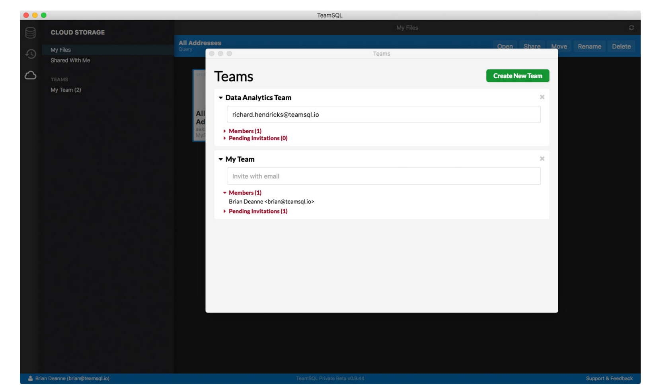Click the Share toolbar button
This screenshot has width=651, height=392.
[x=532, y=46]
